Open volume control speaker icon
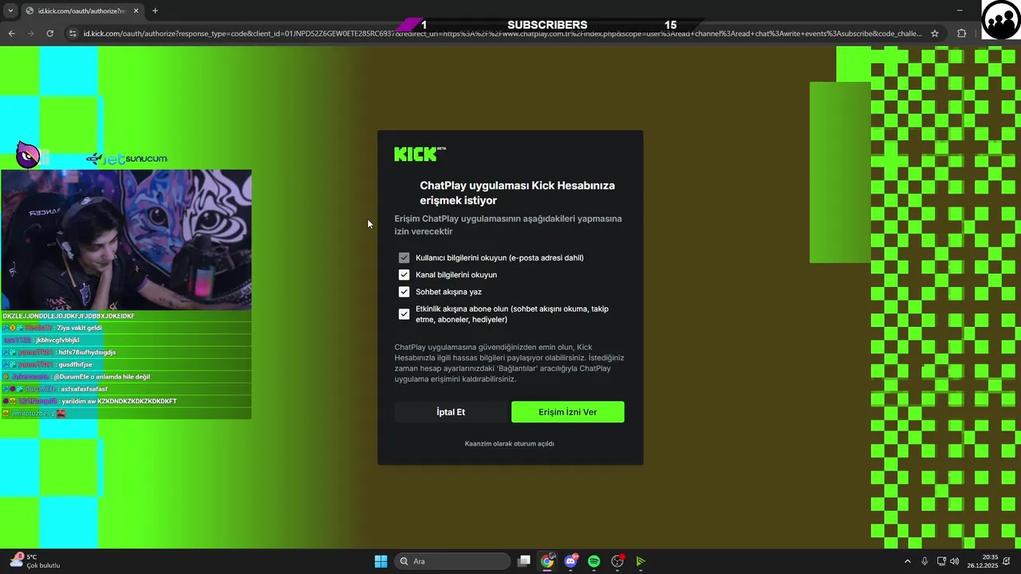The width and height of the screenshot is (1021, 574). (955, 561)
